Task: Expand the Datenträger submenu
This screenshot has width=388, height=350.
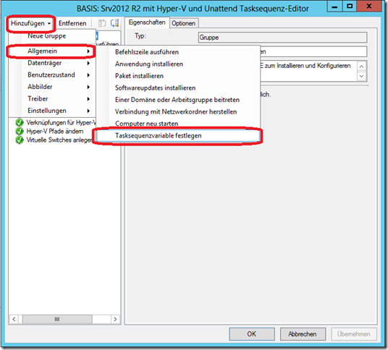Action: tap(52, 63)
